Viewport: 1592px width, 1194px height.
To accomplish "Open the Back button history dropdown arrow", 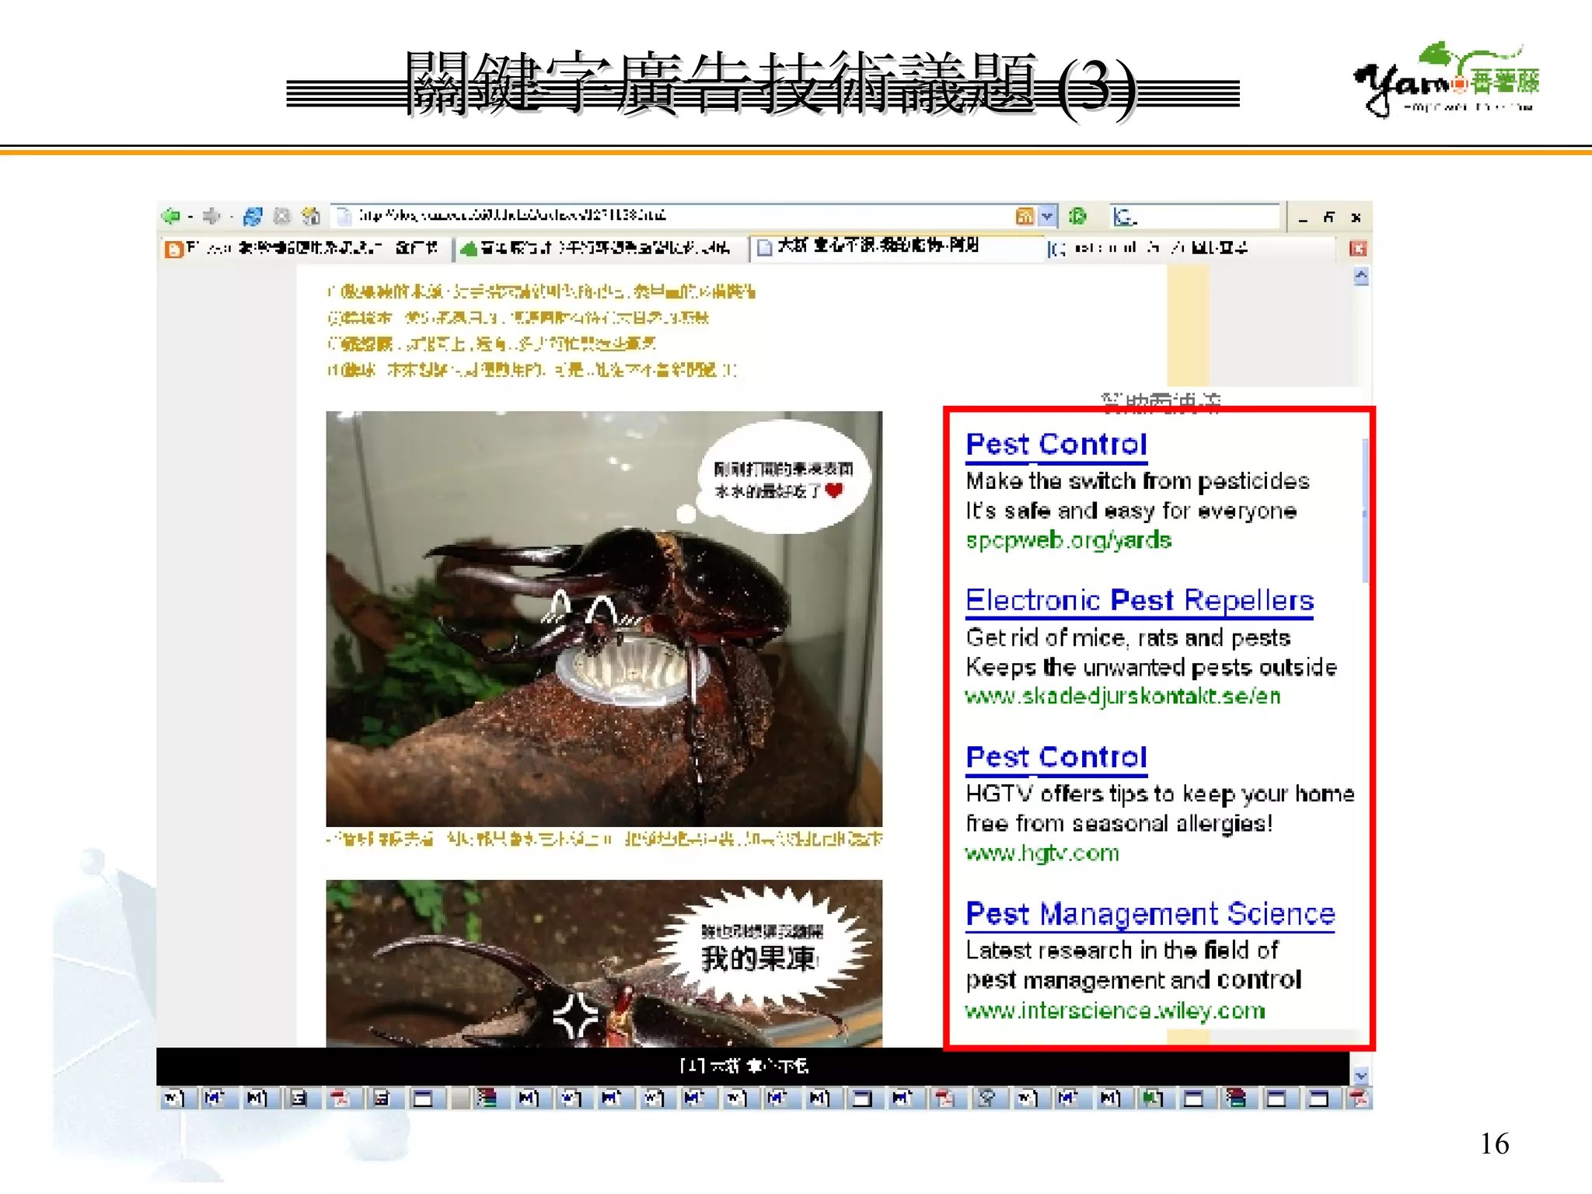I will (x=190, y=217).
